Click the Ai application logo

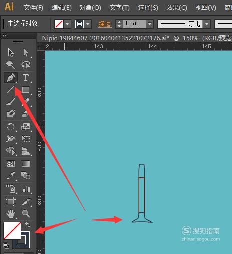9,7
